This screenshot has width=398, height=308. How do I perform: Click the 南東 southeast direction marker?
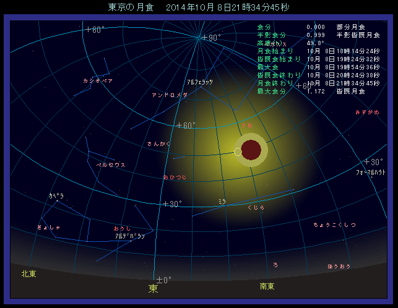(267, 286)
